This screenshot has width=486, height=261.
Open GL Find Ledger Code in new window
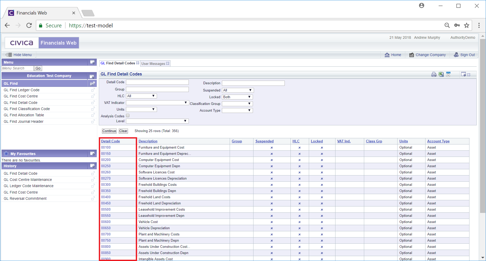pyautogui.click(x=93, y=90)
